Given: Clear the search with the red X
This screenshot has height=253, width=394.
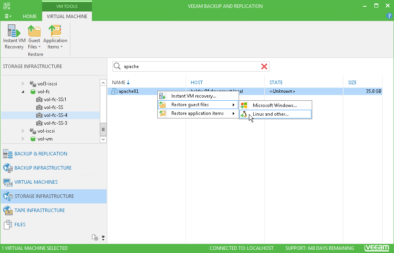Looking at the screenshot, I should [x=264, y=66].
